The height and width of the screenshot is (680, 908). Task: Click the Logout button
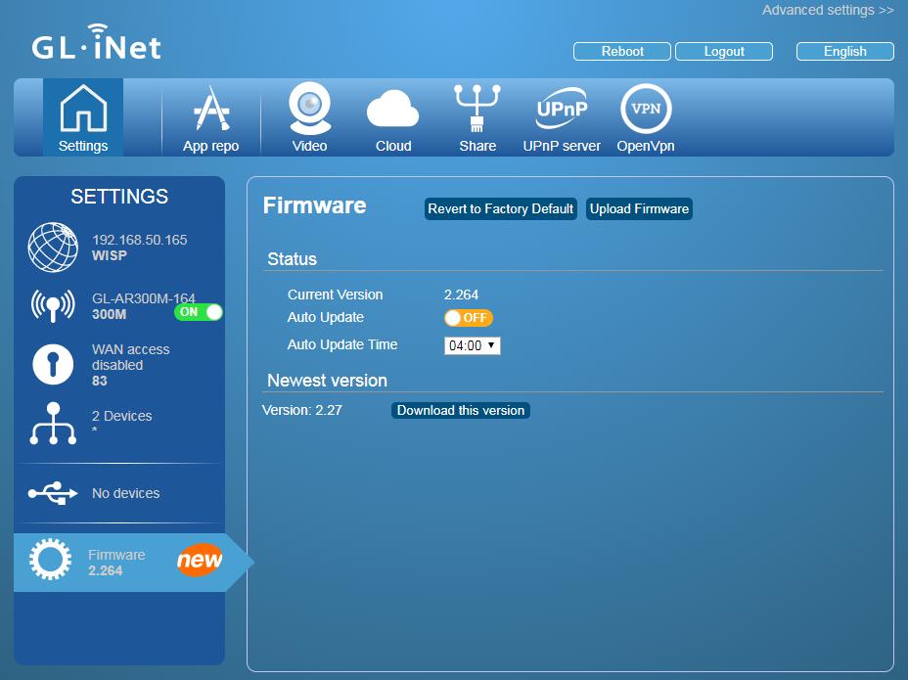click(724, 52)
